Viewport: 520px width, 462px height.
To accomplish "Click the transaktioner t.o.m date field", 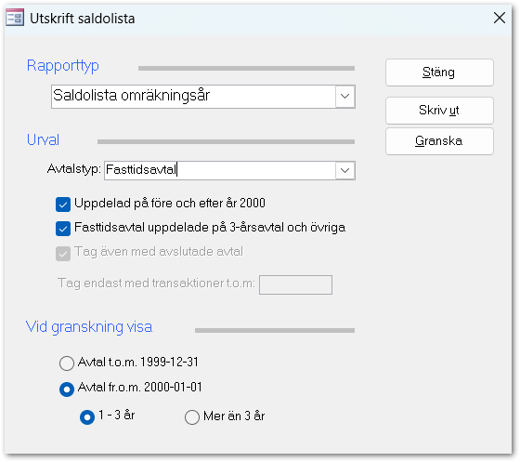I will coord(295,284).
